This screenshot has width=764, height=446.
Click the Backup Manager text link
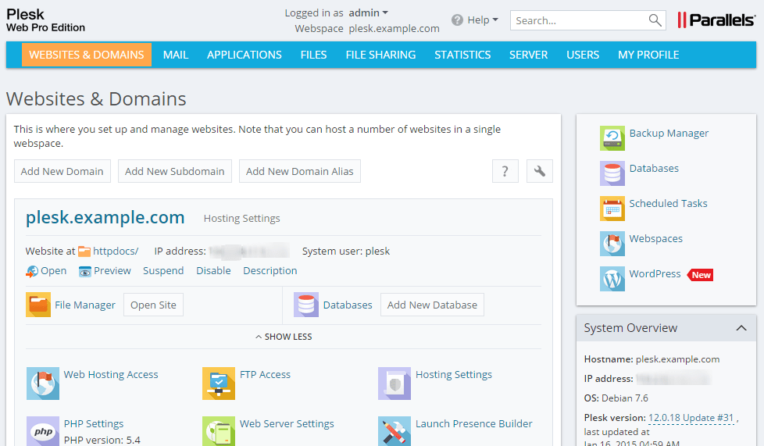click(x=669, y=133)
